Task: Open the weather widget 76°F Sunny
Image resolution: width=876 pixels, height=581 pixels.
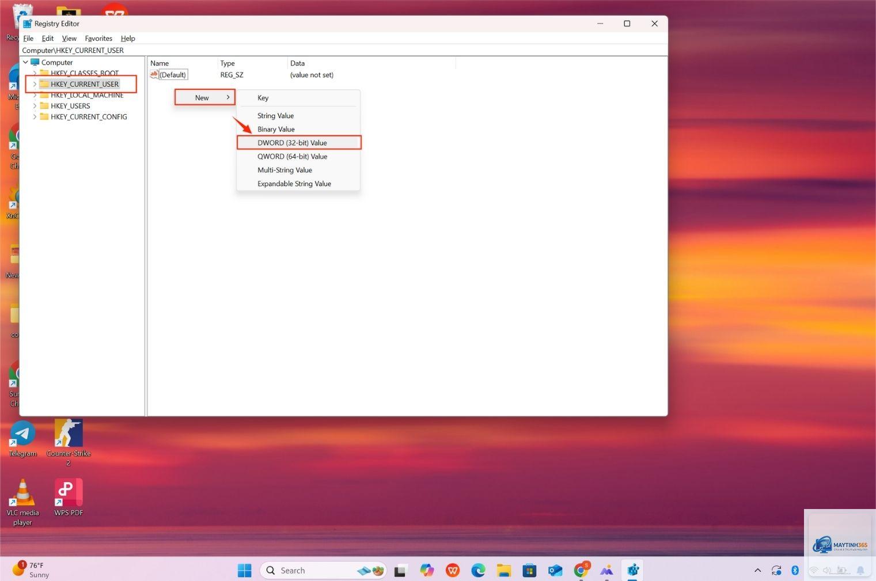Action: 32,570
